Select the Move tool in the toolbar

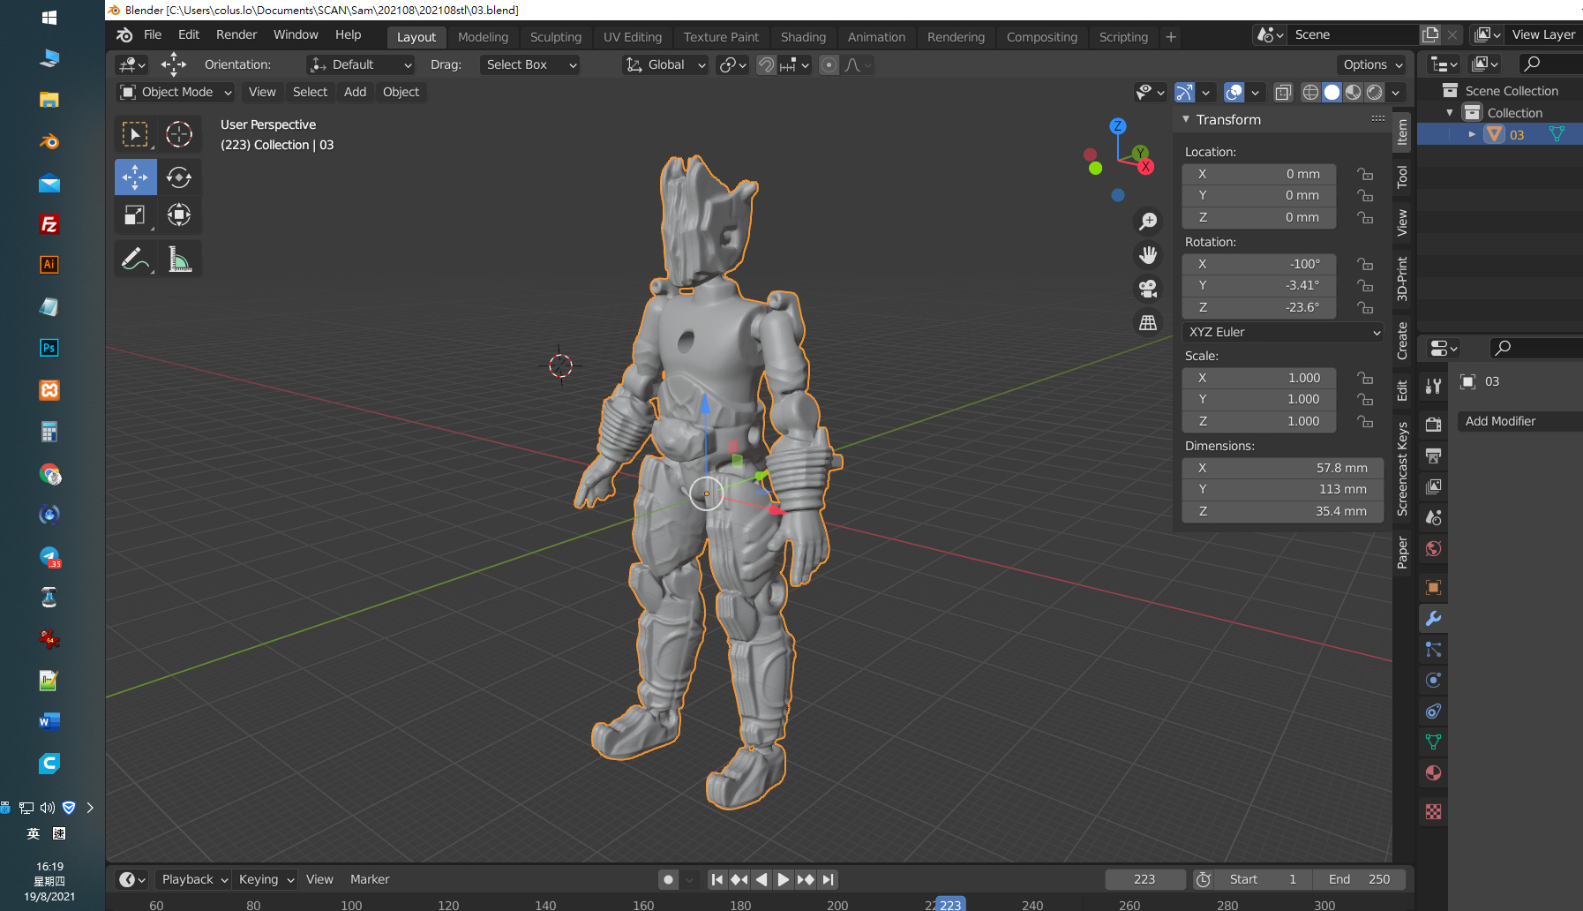(x=135, y=177)
